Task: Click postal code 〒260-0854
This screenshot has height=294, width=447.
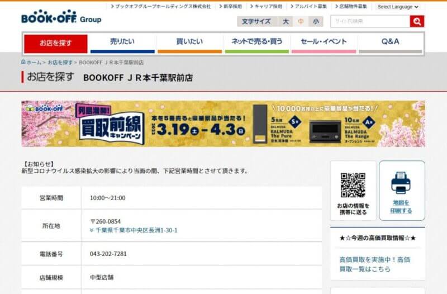Action: [106, 221]
